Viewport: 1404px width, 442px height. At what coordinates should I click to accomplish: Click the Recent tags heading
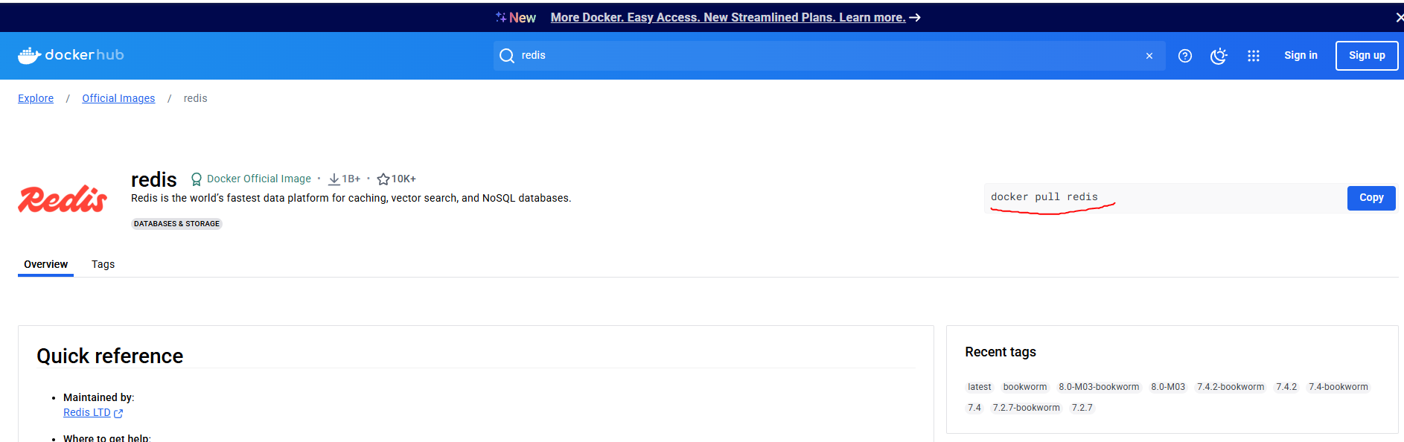pos(1001,352)
